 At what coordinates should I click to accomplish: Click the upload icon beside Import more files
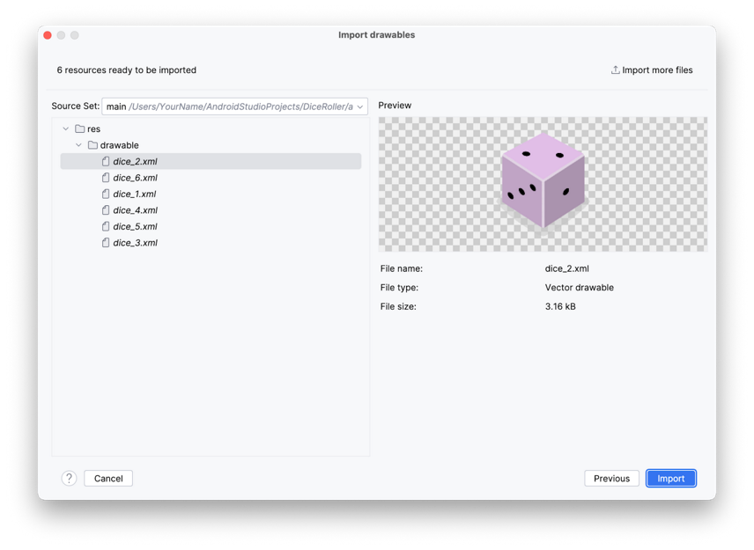[x=615, y=70]
